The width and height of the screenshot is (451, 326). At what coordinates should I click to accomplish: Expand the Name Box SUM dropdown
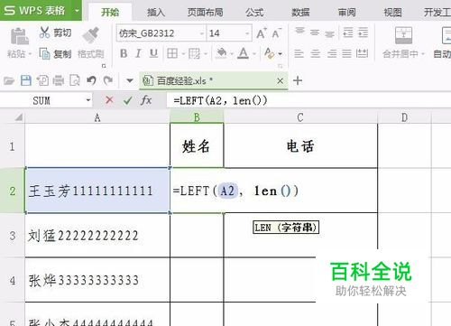88,100
